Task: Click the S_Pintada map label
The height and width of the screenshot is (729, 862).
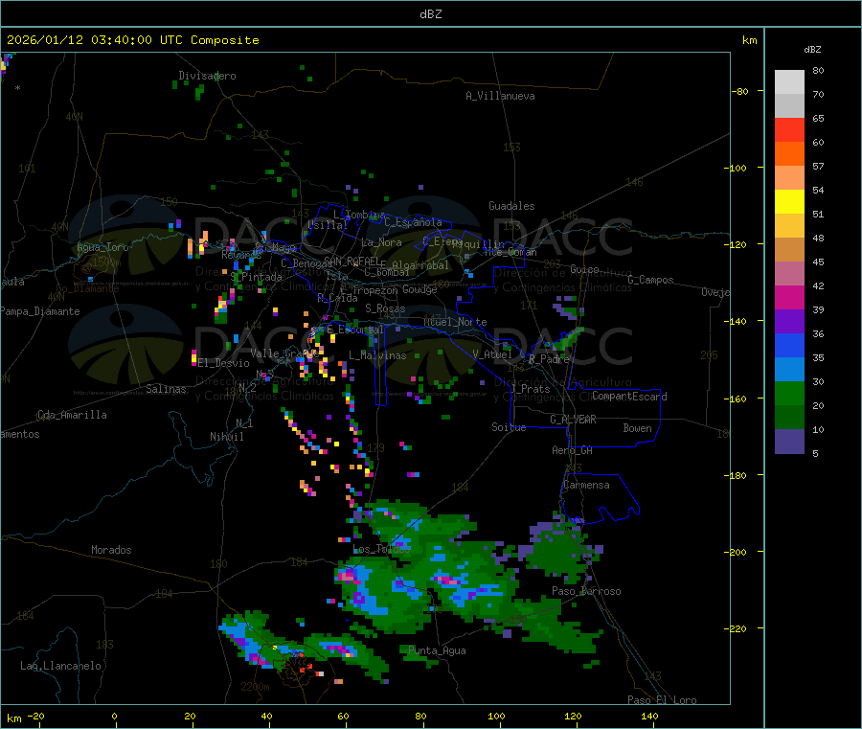Action: tap(256, 277)
